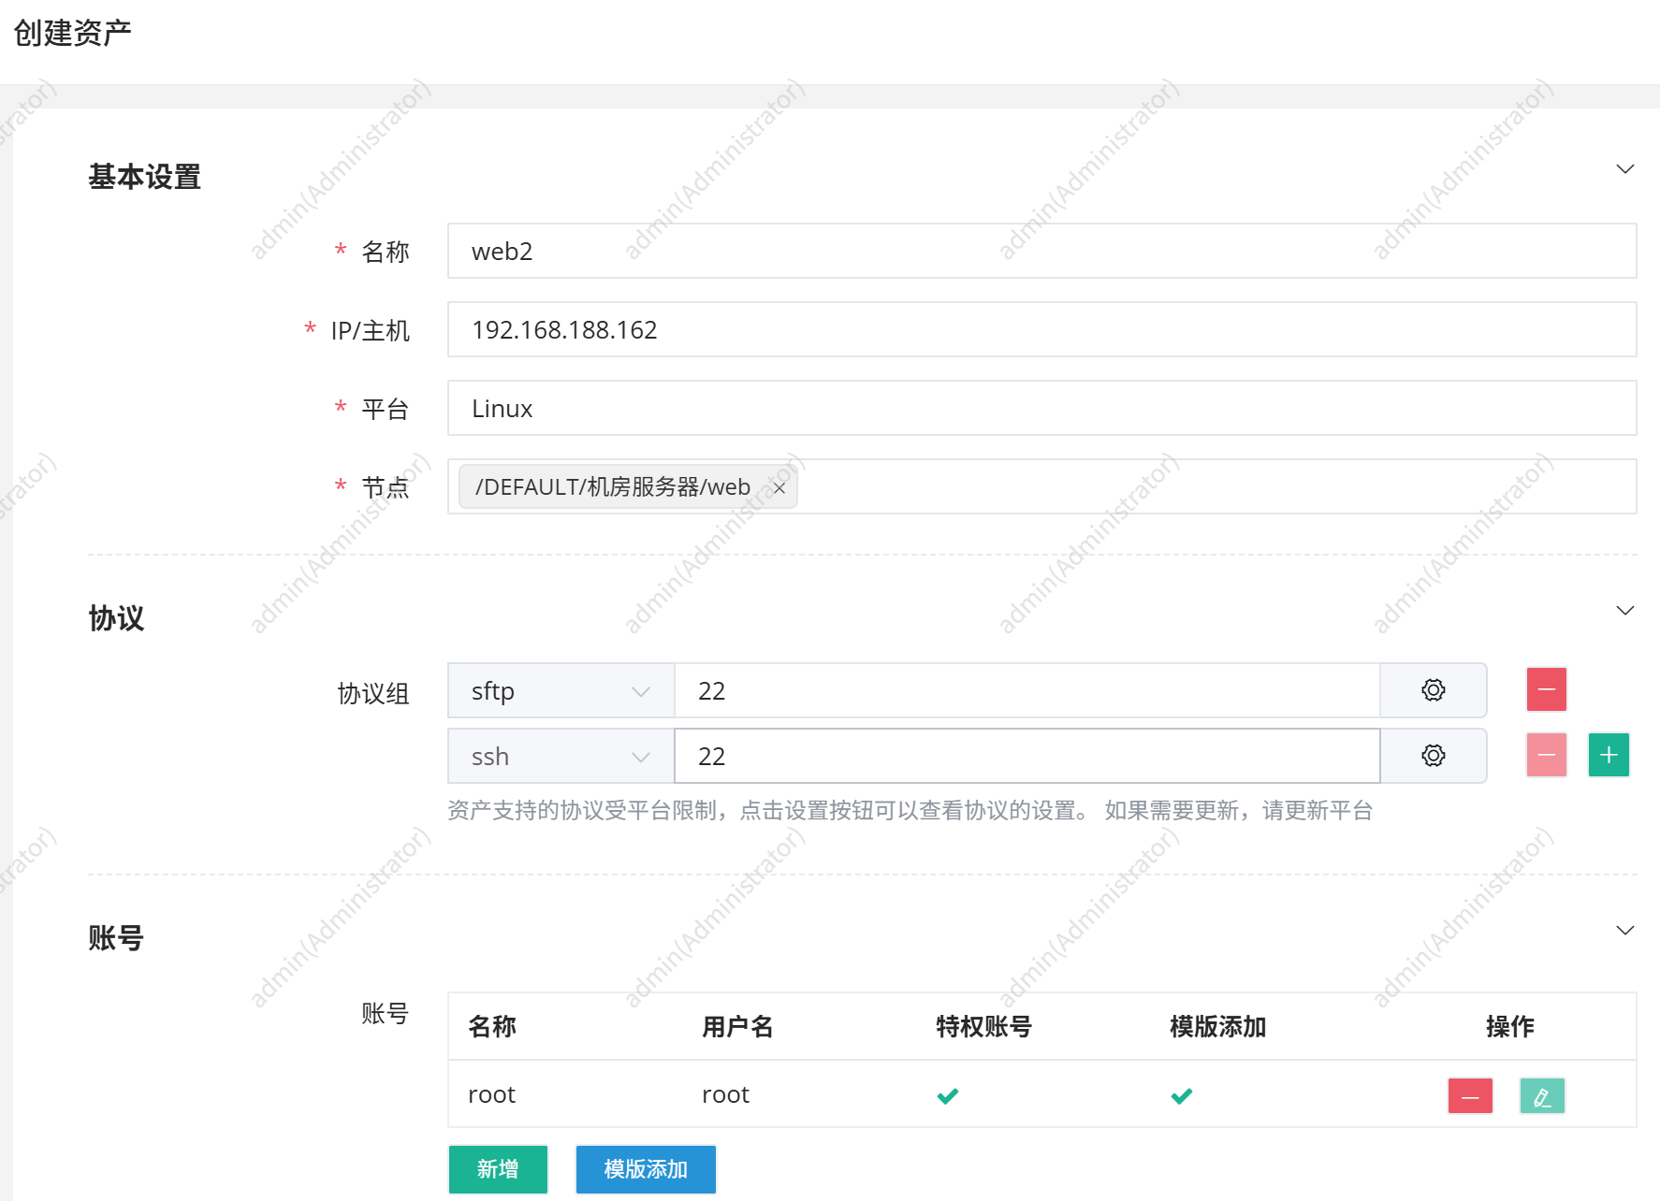This screenshot has height=1201, width=1660.
Task: Click the 特权账号 column header
Action: [983, 1026]
